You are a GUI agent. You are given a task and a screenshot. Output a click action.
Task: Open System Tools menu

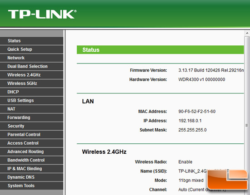[31, 185]
